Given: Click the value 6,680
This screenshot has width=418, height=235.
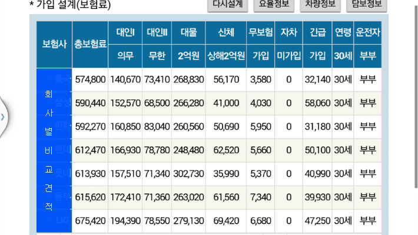Looking at the screenshot, I should coord(260,221).
